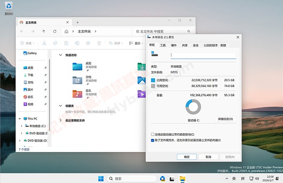The image size is (283, 183).
Task: Click the 详细信息(D) button
Action: coord(225,119)
